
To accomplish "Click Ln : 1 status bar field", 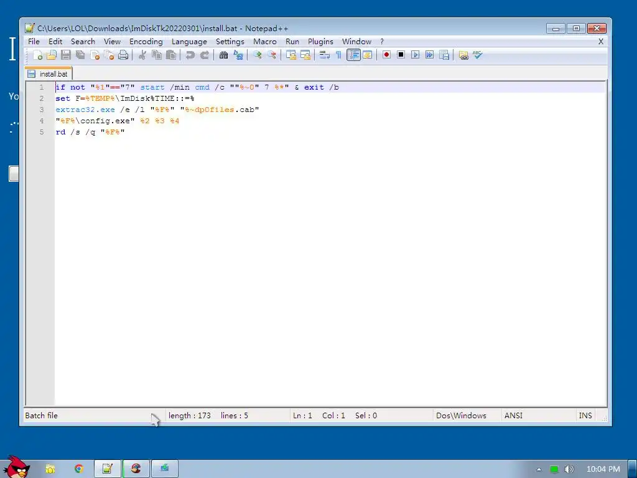I will click(x=303, y=415).
